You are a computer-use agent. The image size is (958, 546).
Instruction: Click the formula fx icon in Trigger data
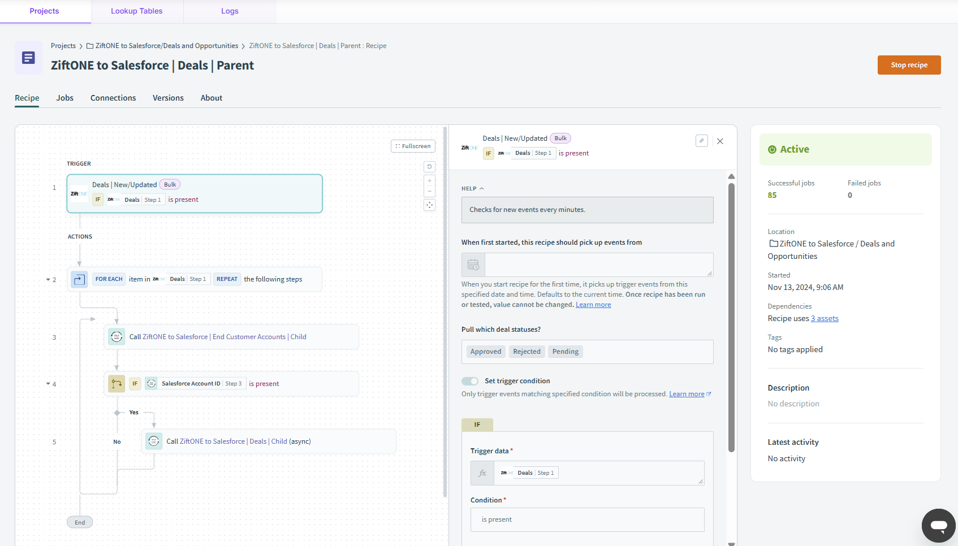[482, 473]
